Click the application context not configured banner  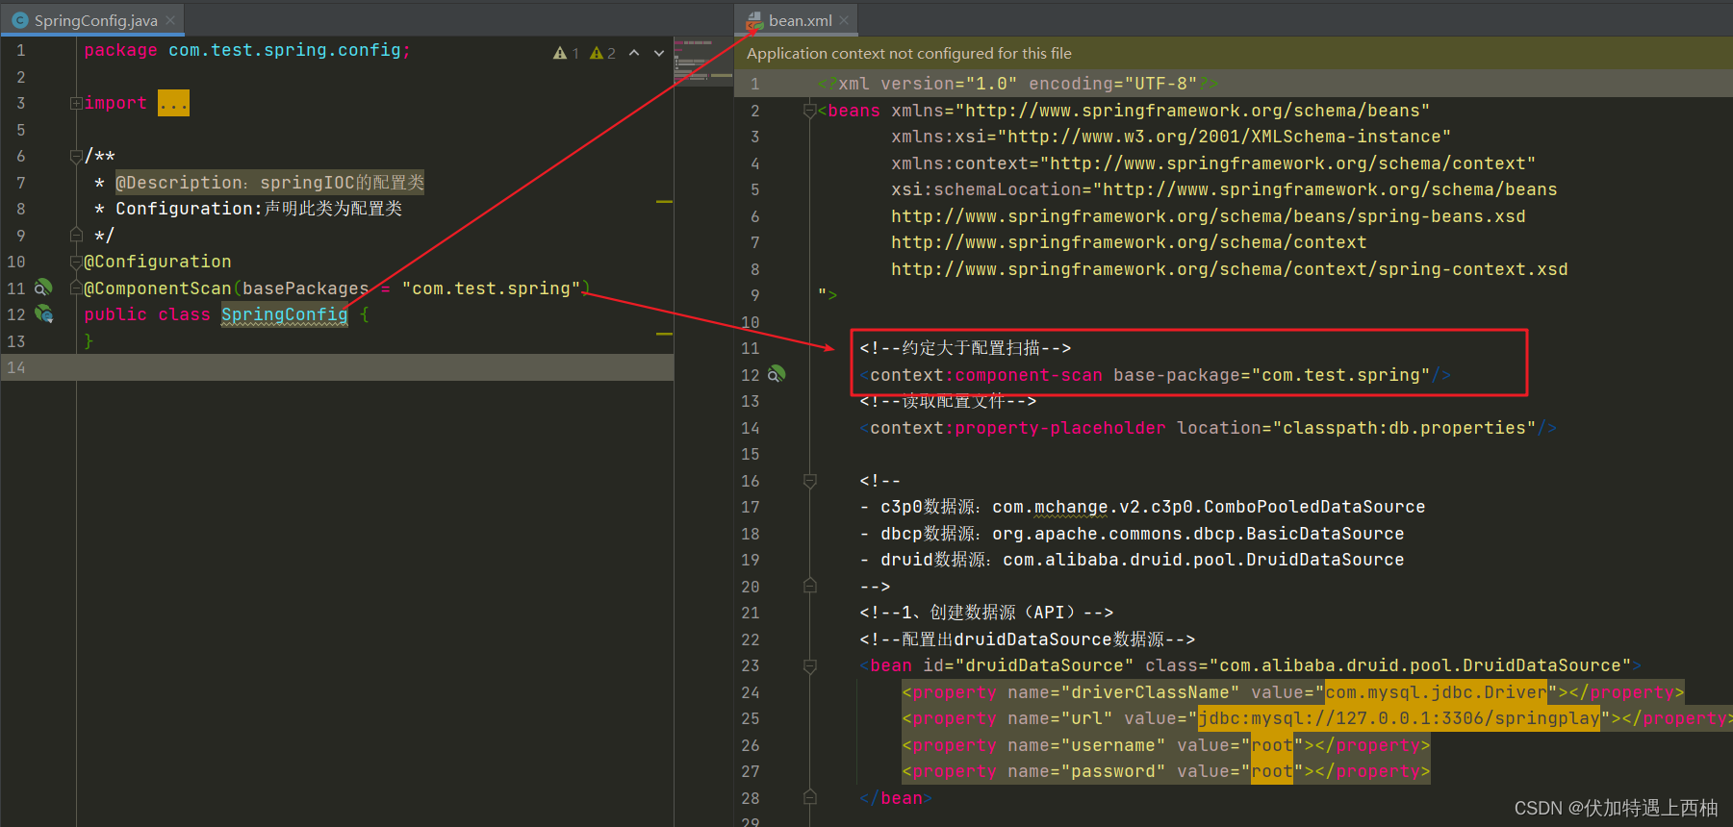[x=908, y=54]
